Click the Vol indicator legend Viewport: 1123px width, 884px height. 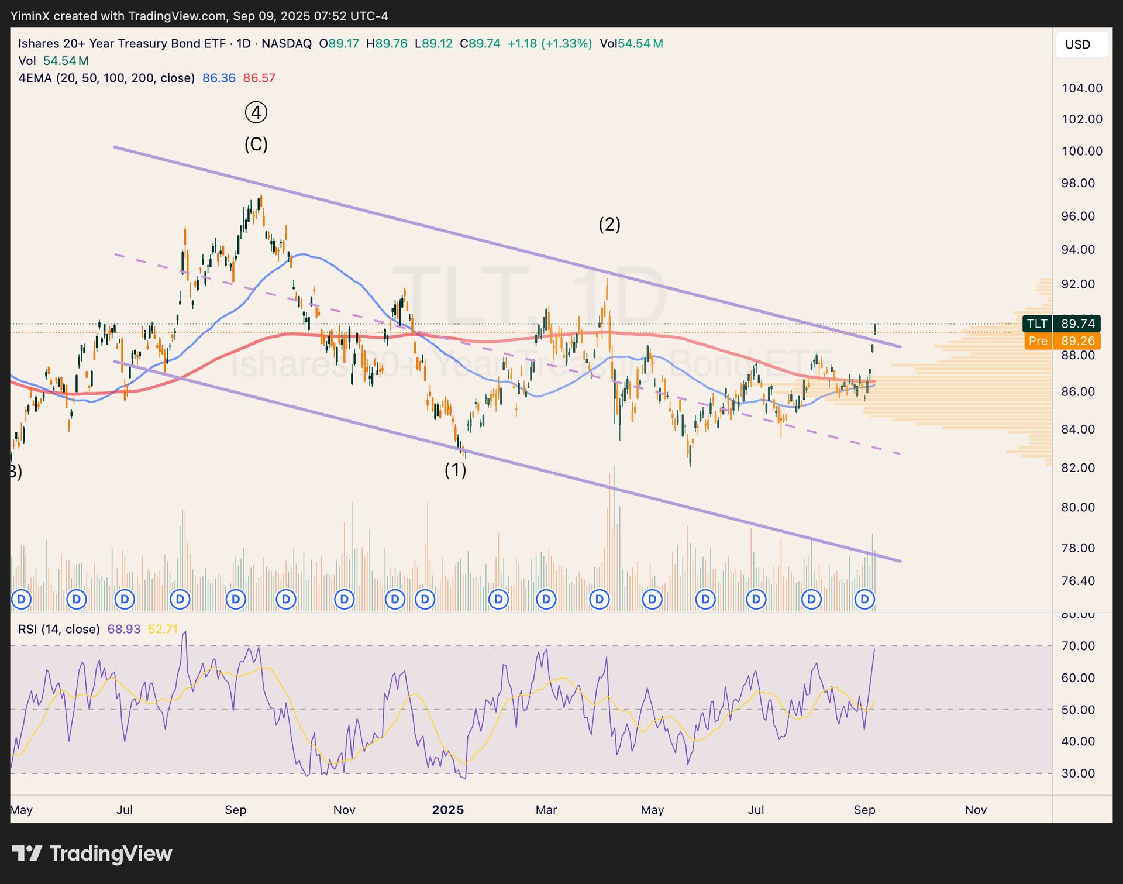click(x=27, y=61)
